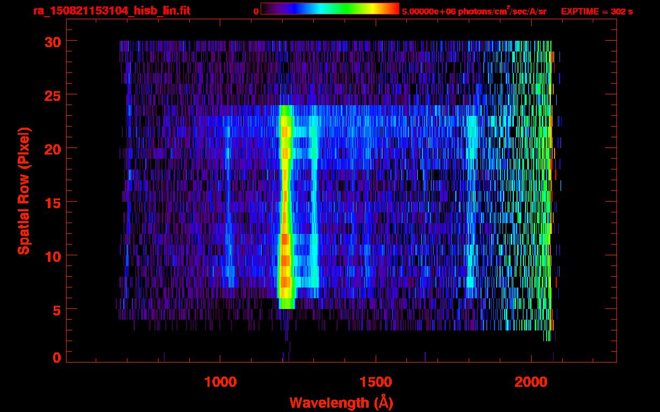Click the Spatial Row (Pixel) axis title
The image size is (660, 412).
pyautogui.click(x=24, y=191)
